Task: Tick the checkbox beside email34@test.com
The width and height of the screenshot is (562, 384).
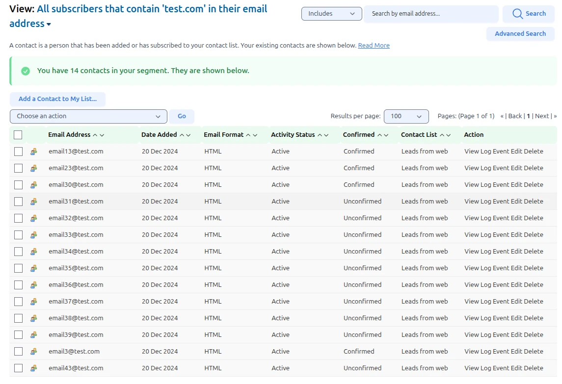Action: tap(18, 252)
